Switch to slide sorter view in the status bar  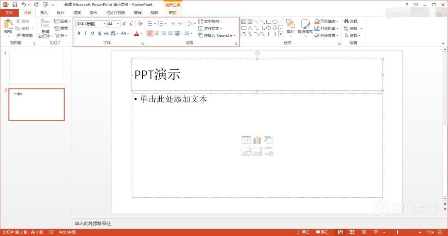point(352,232)
